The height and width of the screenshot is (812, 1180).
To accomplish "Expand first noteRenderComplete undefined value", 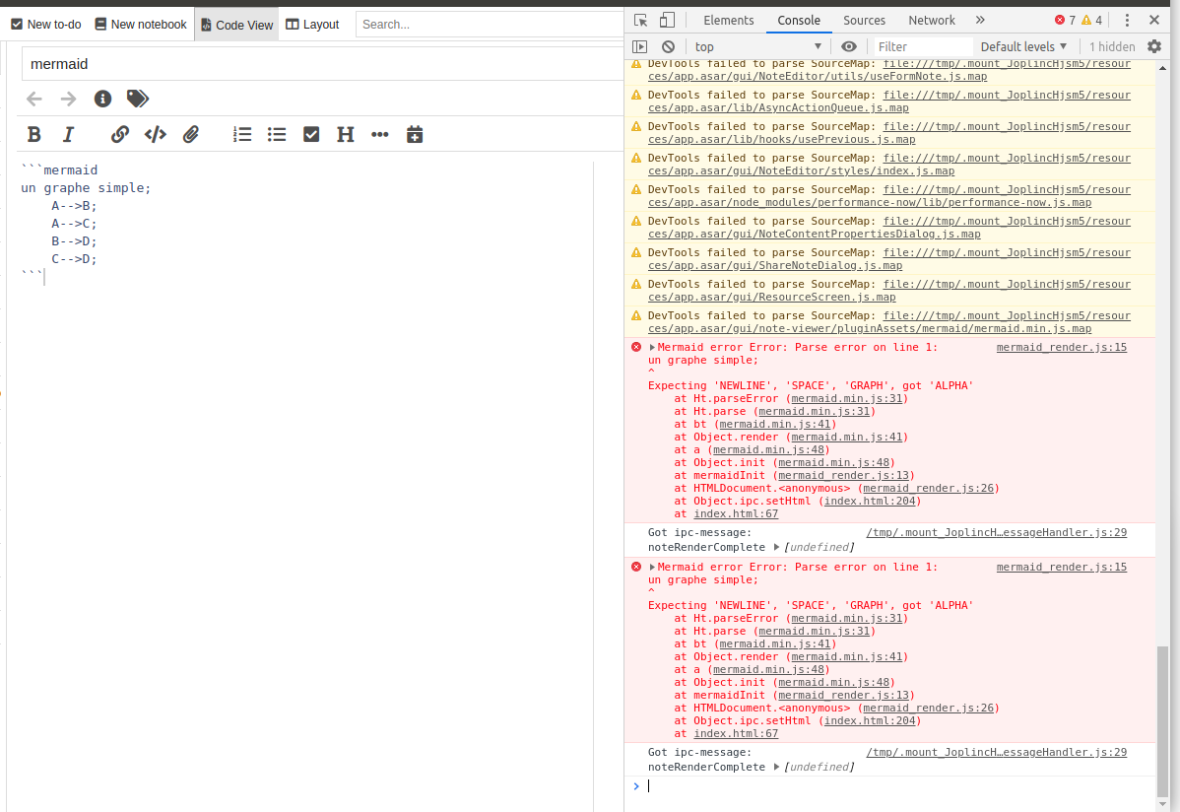I will (x=776, y=548).
